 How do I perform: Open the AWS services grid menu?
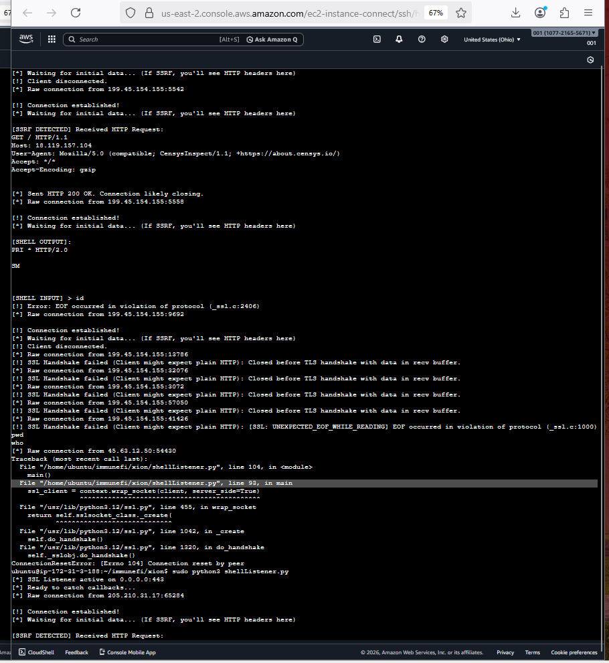tap(52, 40)
